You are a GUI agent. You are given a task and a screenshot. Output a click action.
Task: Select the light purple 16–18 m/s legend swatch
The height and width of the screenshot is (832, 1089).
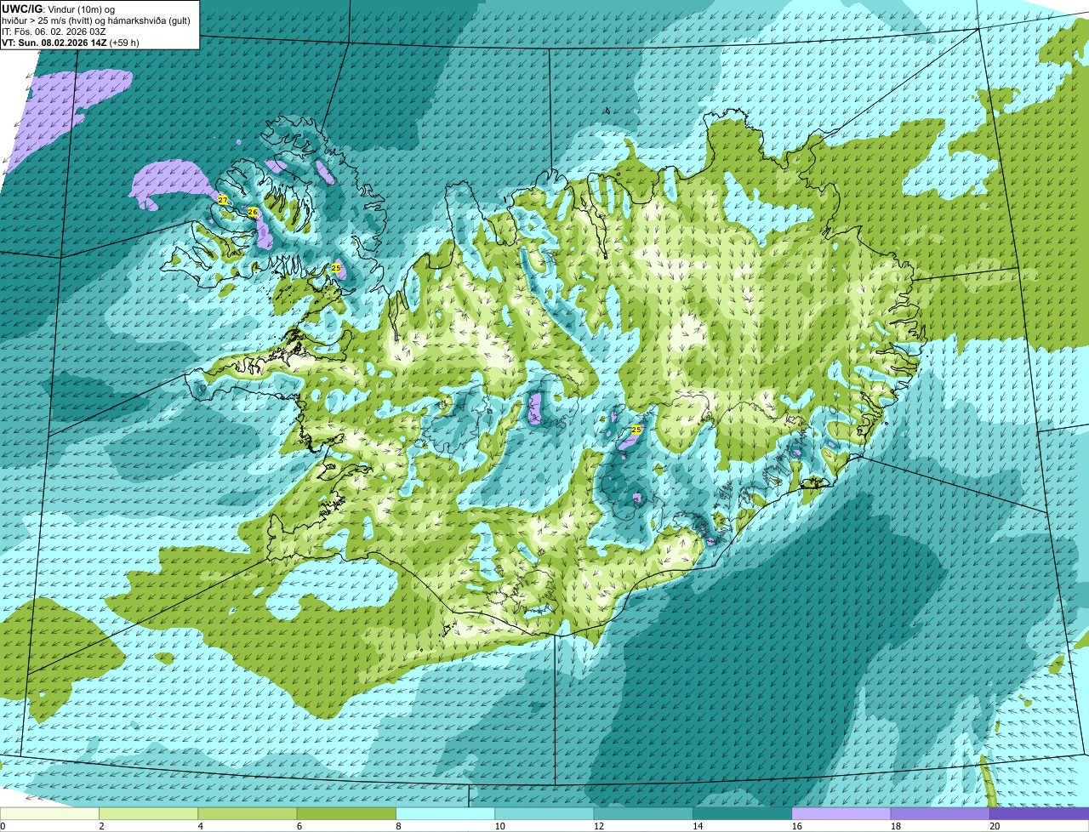click(841, 813)
